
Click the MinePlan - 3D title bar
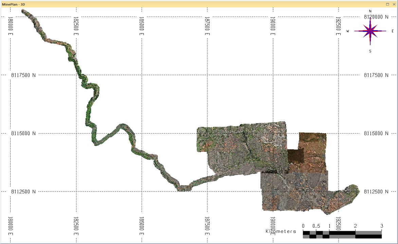[170, 4]
